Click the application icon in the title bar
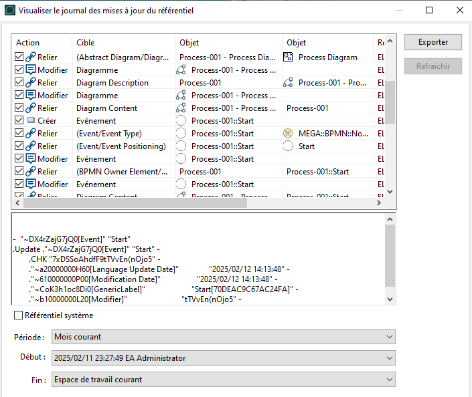The width and height of the screenshot is (472, 397). [x=9, y=10]
